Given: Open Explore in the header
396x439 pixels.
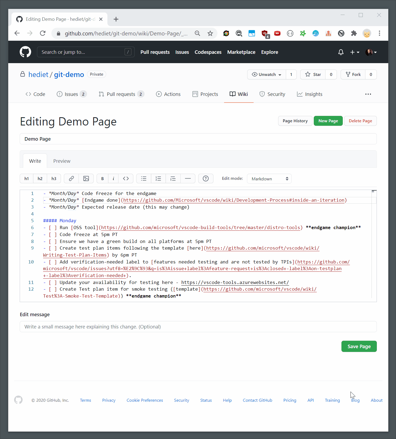Looking at the screenshot, I should (x=270, y=52).
